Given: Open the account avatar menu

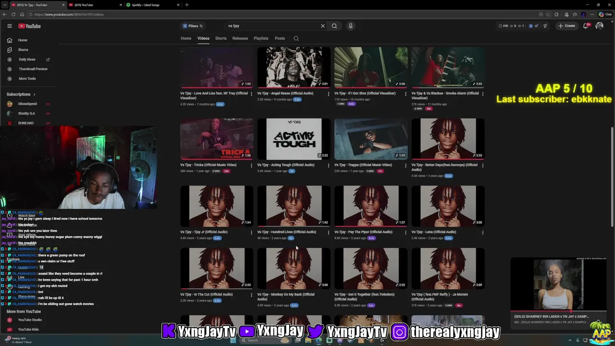Looking at the screenshot, I should (x=599, y=26).
